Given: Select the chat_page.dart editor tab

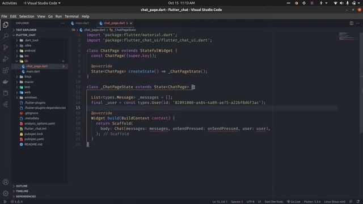Looking at the screenshot, I should [116, 23].
